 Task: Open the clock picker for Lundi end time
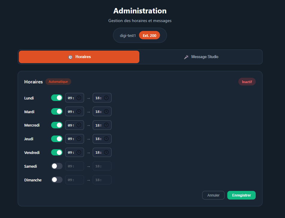(106, 98)
